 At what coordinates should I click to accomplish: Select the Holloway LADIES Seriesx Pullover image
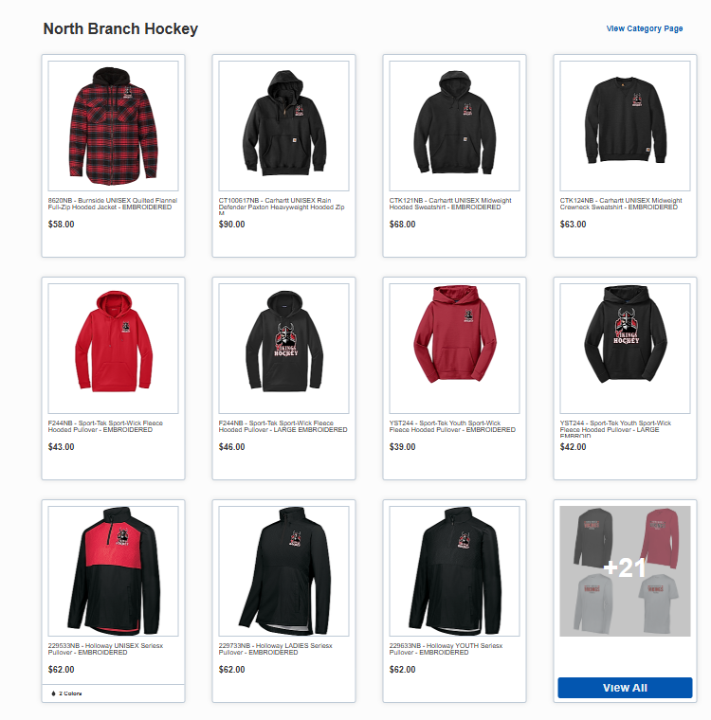283,571
